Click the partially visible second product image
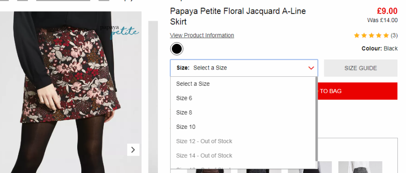 click(x=153, y=97)
